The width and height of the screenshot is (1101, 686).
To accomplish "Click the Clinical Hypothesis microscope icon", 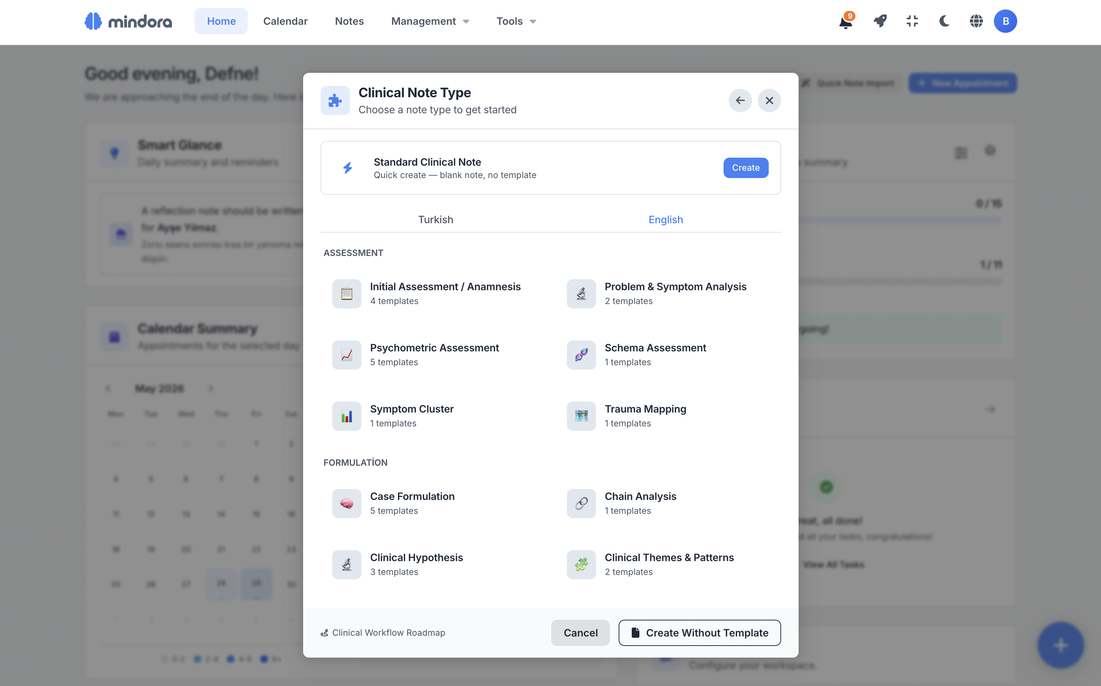I will pos(347,564).
